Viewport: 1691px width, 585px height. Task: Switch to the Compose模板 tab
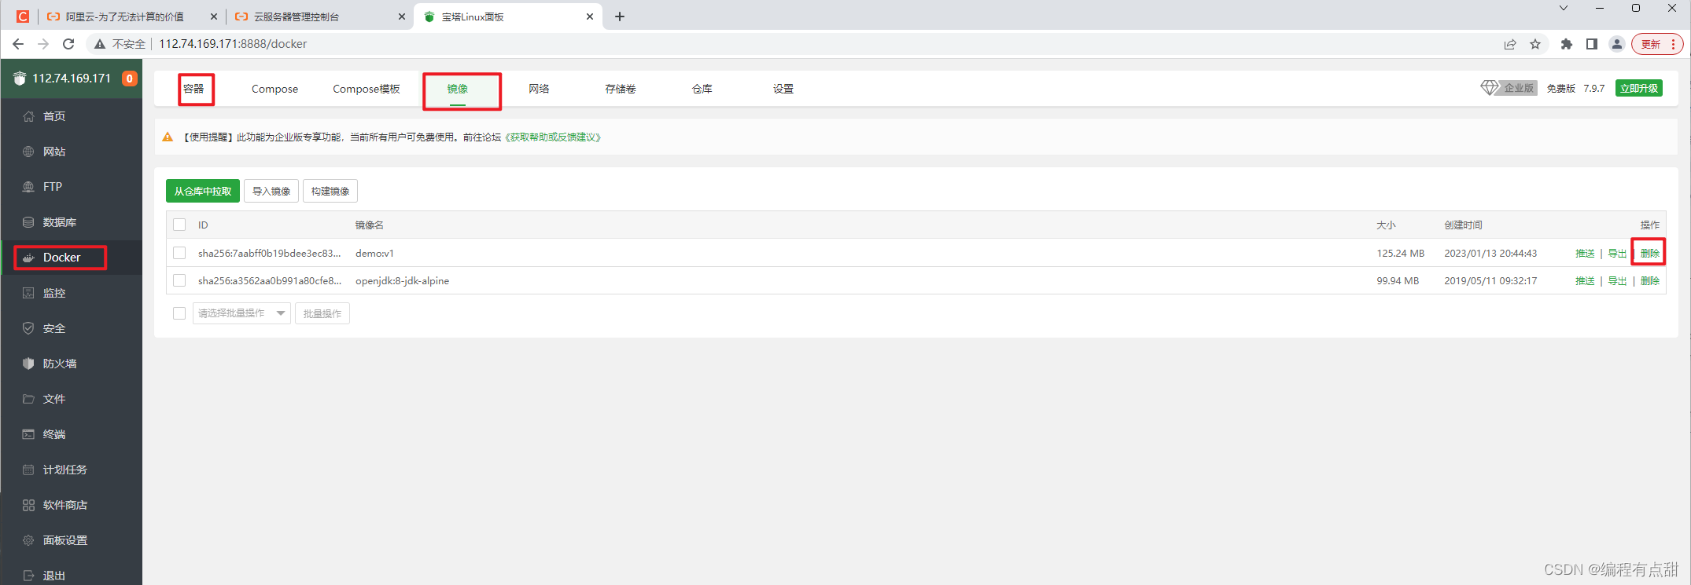tap(367, 89)
